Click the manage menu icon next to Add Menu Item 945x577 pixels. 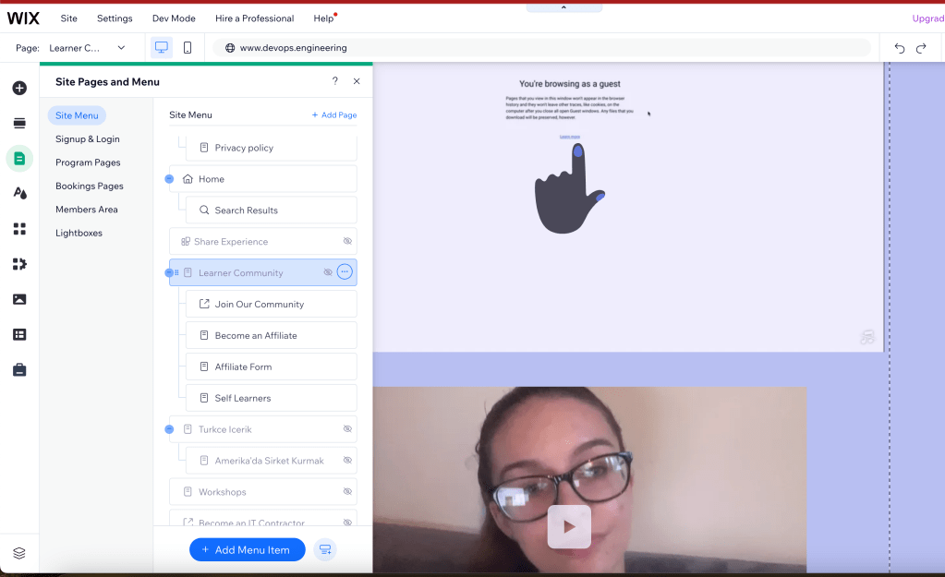coord(325,549)
